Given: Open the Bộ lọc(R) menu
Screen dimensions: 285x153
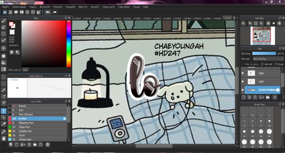Looking at the screenshot, I should (x=45, y=7).
